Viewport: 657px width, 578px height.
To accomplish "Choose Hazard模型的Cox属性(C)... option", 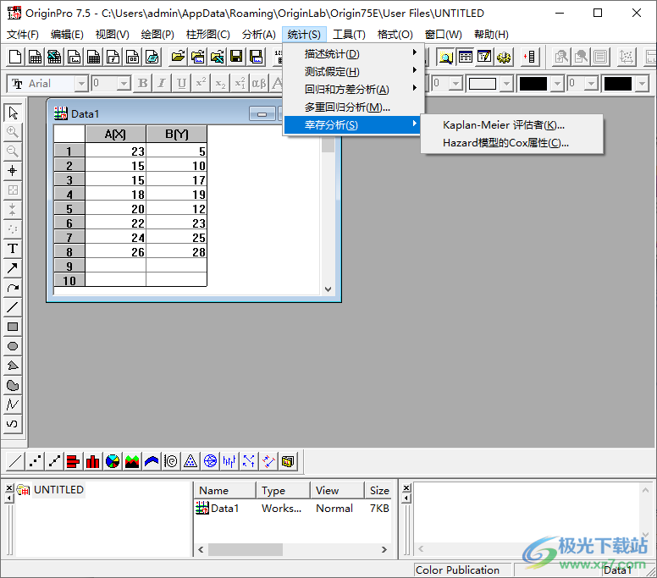I will pos(511,143).
